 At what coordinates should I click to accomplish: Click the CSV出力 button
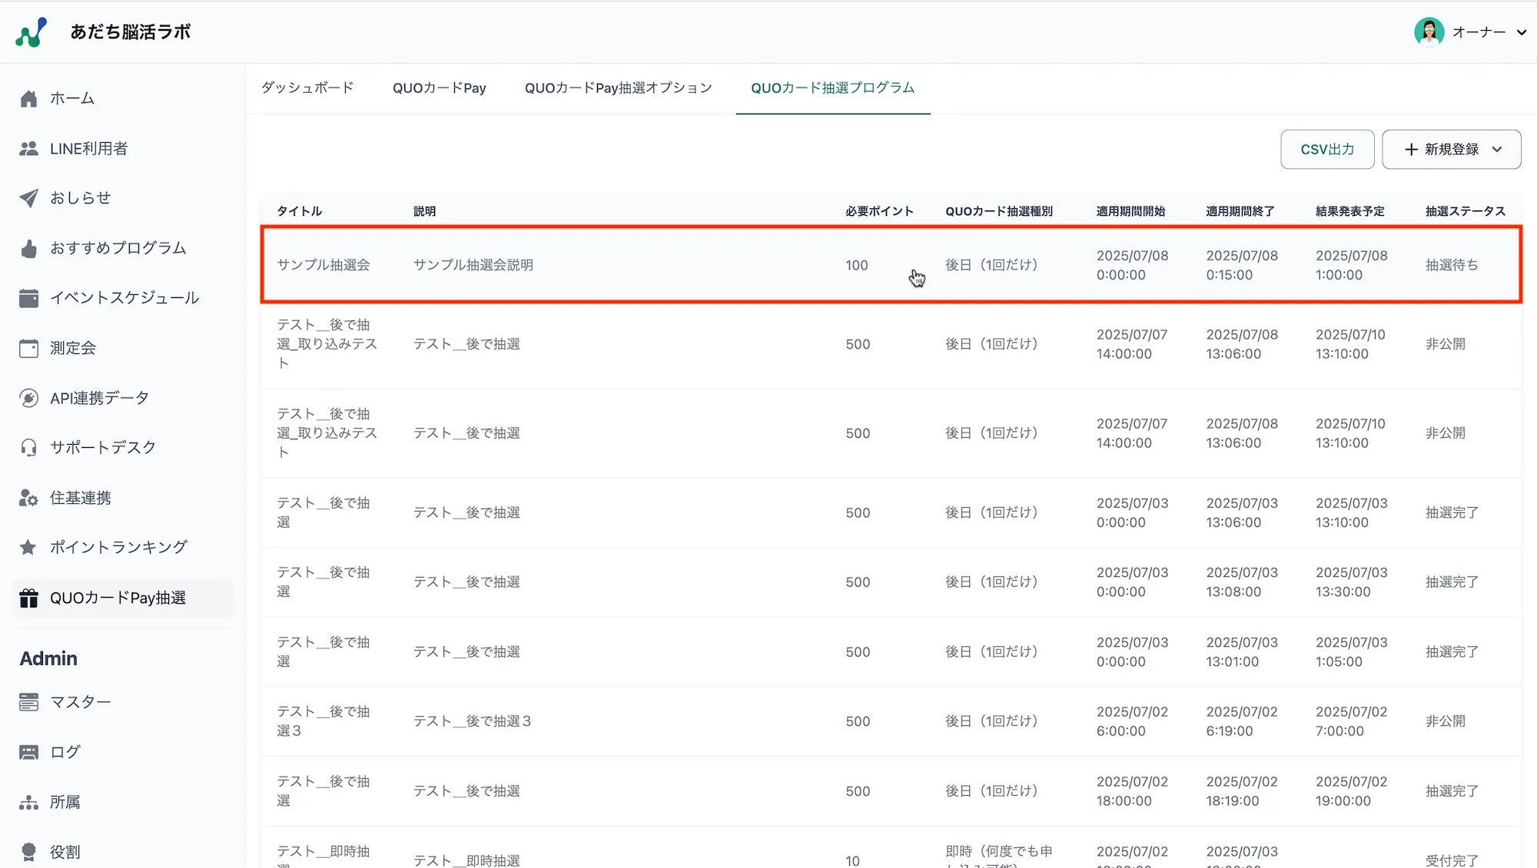1326,149
